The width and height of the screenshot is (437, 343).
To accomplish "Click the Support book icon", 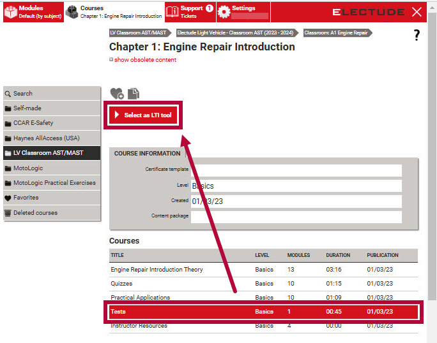I will coord(172,11).
